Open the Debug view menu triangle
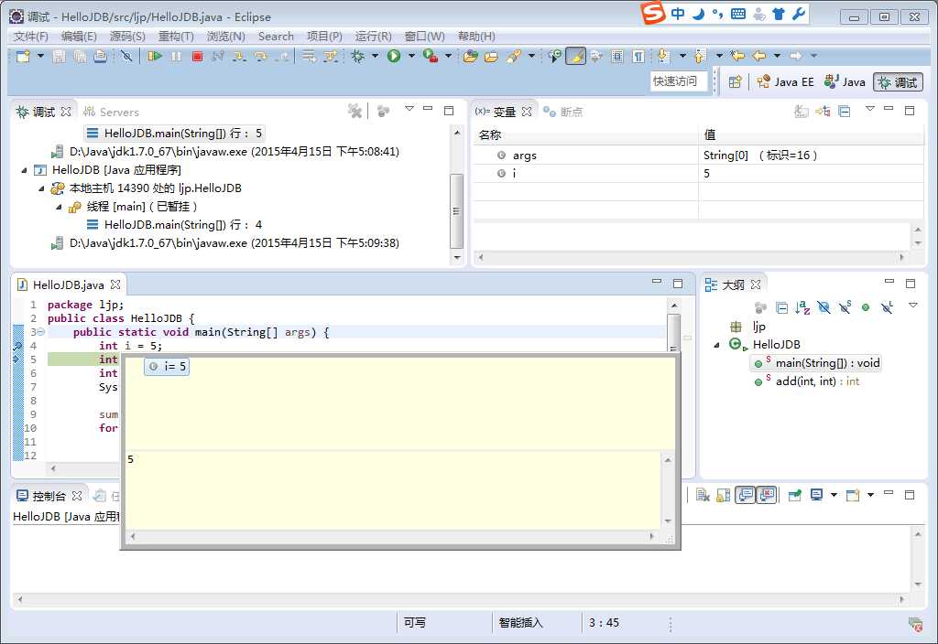Screen dimensions: 938x644 pos(409,109)
